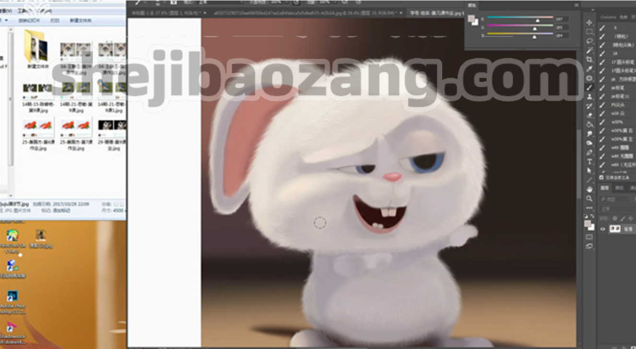Click 放映幻灯片 in Explorer toolbar
The image size is (636, 349).
[29, 21]
